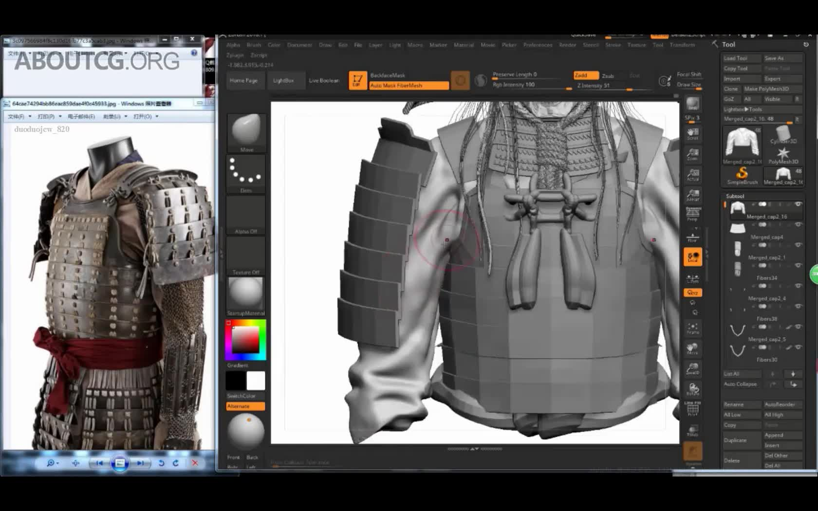Click the circular icon left of Focal Shift

point(664,81)
